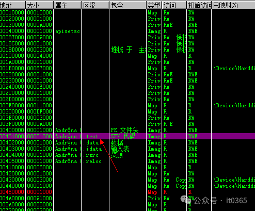The height and width of the screenshot is (211, 255).
Task: Click the 'SFX,代码' contains cell
Action: click(x=123, y=136)
